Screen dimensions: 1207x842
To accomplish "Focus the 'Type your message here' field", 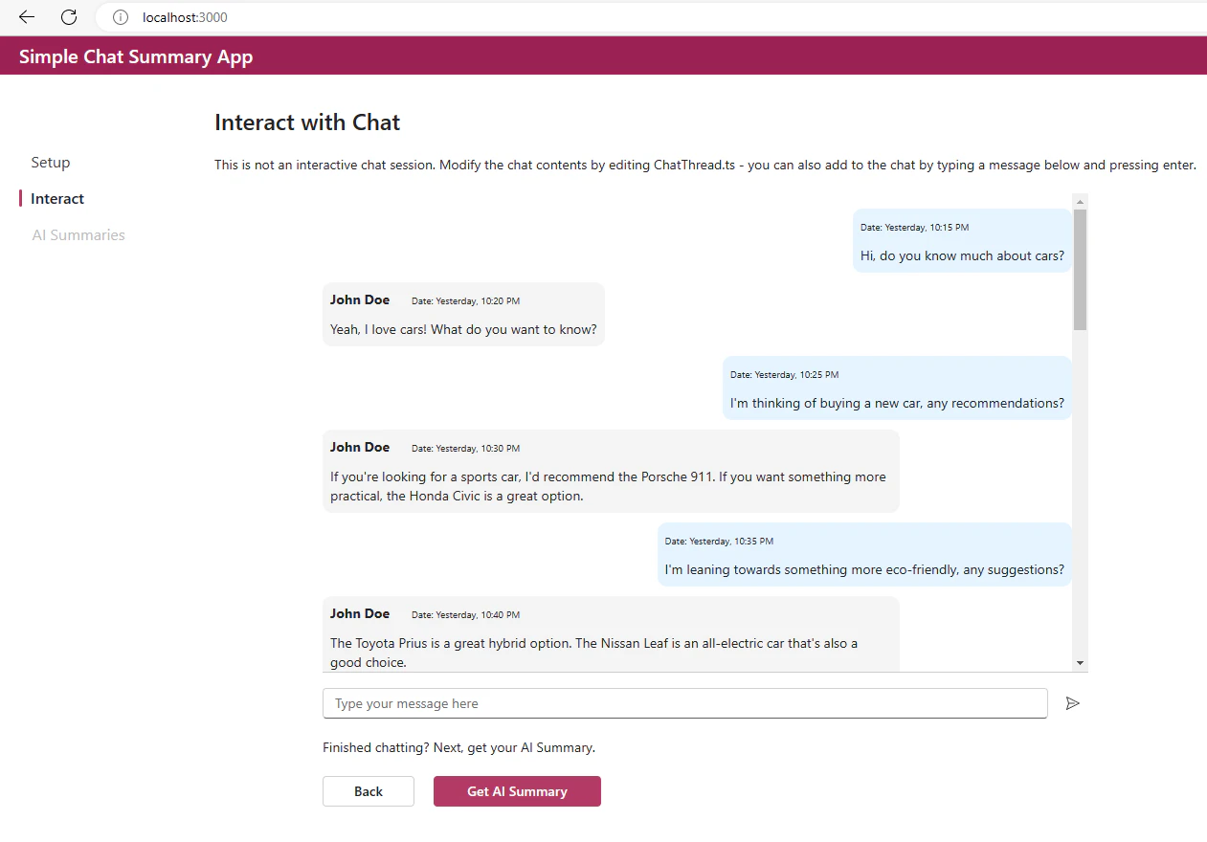I will click(684, 703).
